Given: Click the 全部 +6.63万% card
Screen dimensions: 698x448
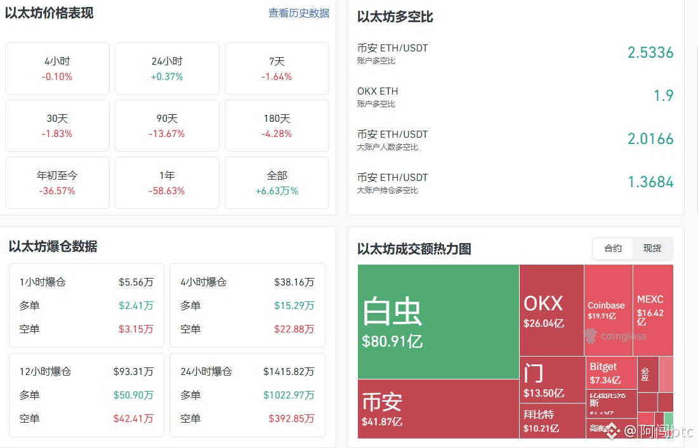Looking at the screenshot, I should (277, 183).
